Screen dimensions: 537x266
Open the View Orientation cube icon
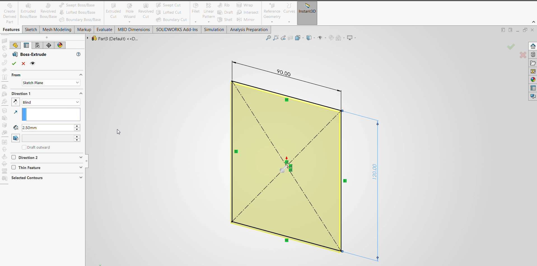(298, 38)
